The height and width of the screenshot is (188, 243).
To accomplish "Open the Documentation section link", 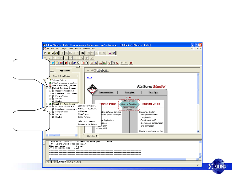I will point(106,92).
